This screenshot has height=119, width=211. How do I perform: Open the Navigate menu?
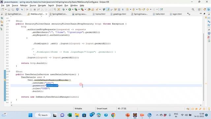point(42,6)
